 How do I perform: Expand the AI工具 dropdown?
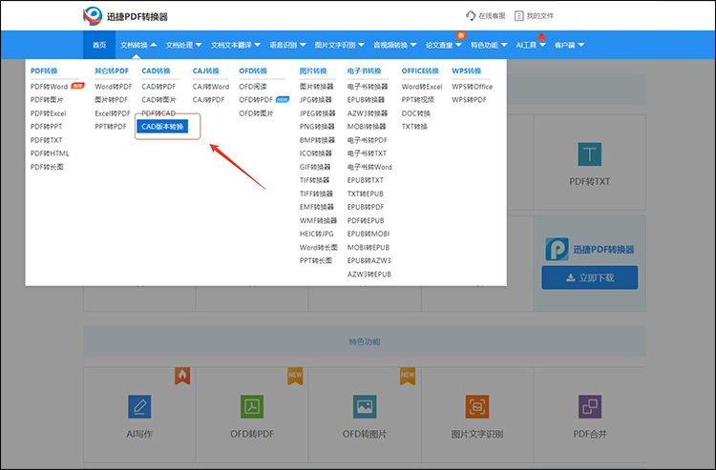(531, 45)
